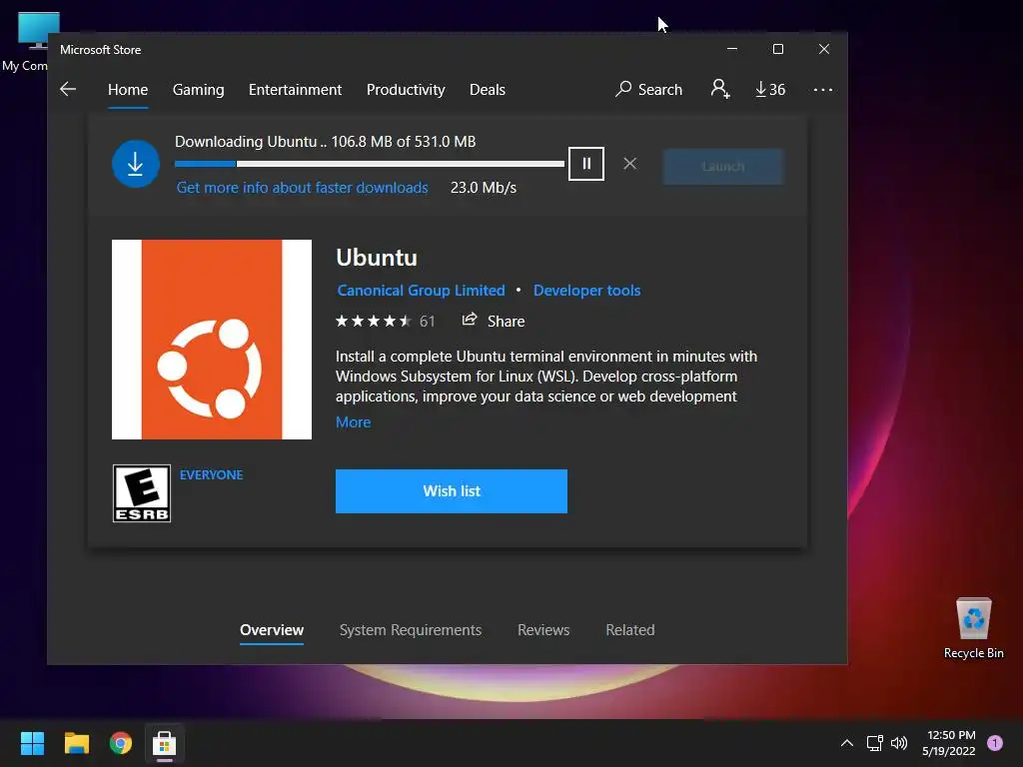
Task: Click the EVERYONE rating link
Action: coord(212,474)
